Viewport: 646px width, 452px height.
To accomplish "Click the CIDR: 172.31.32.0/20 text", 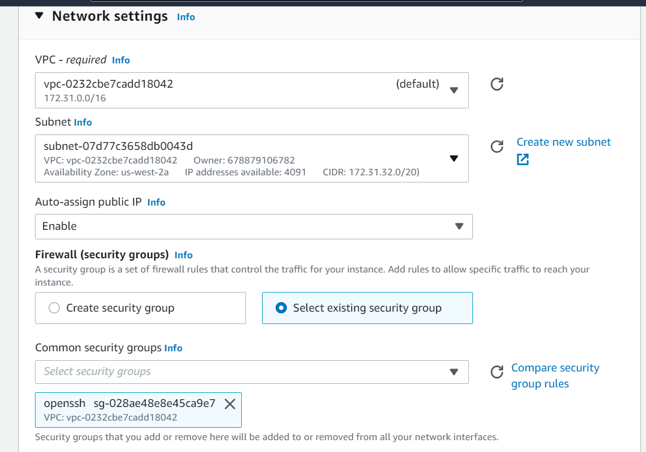I will (371, 172).
